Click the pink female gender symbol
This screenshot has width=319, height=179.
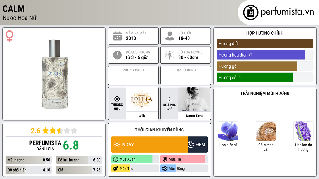click(x=9, y=36)
